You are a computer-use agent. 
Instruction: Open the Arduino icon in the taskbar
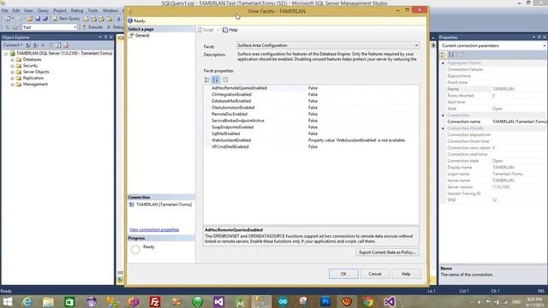283,302
